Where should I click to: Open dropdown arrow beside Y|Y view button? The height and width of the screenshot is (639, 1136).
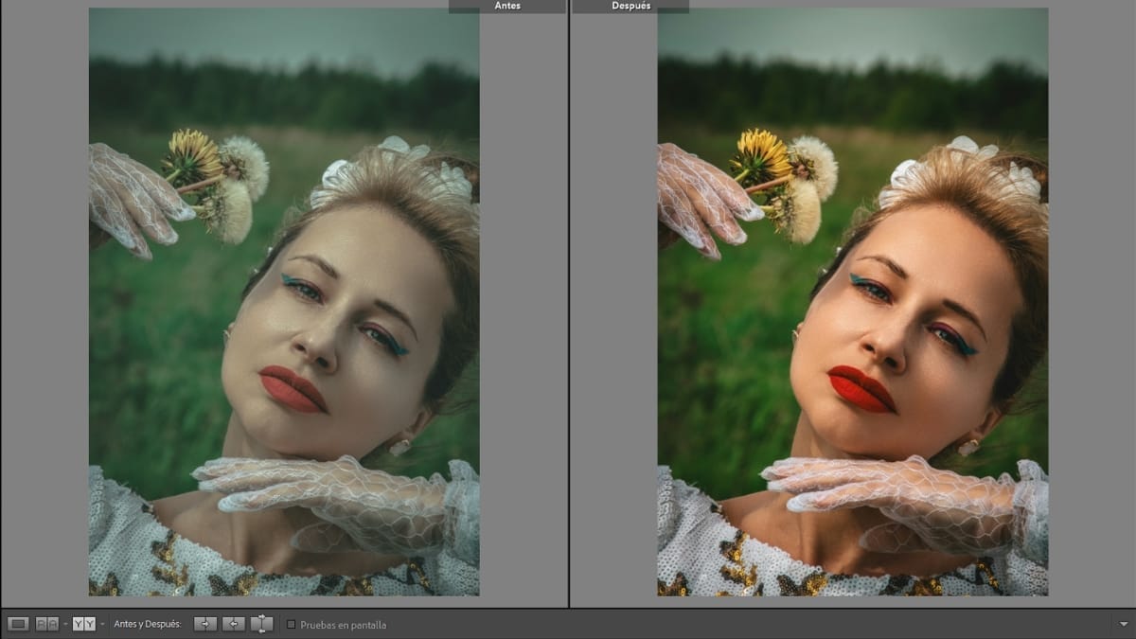coord(102,625)
